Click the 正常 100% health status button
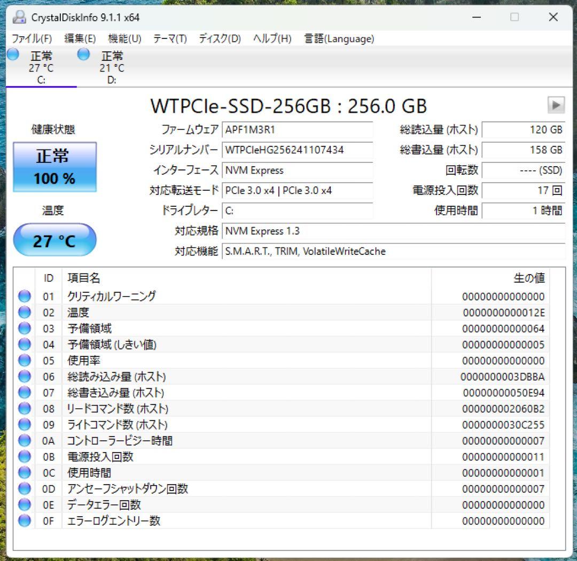This screenshot has height=561, width=577. (54, 167)
